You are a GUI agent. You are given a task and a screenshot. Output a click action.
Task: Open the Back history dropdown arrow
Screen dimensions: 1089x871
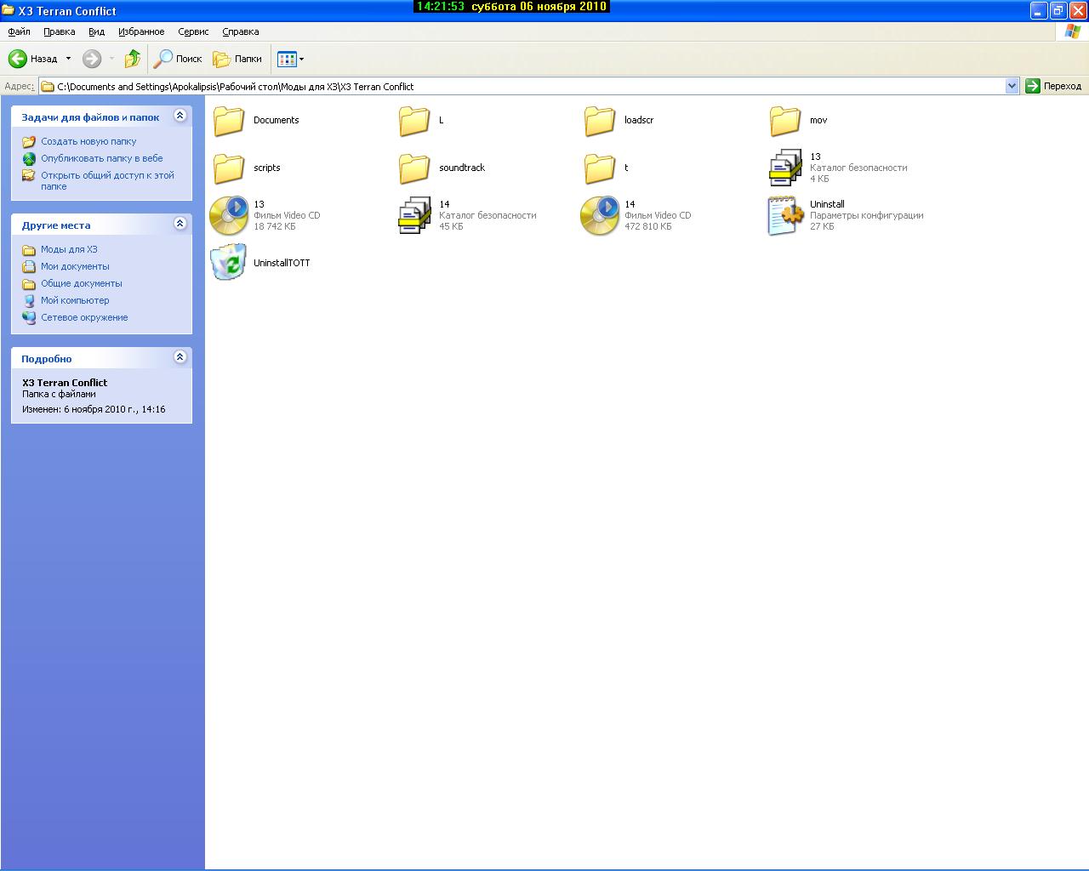tap(68, 59)
